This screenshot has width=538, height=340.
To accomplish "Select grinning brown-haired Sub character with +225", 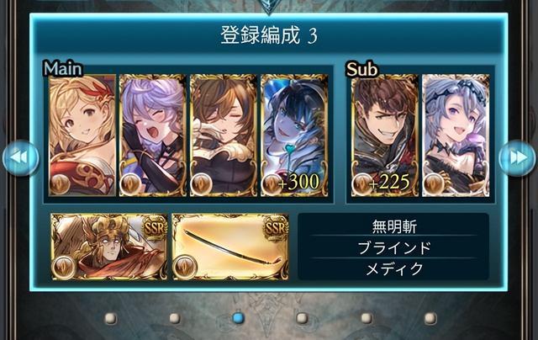I will coord(385,135).
